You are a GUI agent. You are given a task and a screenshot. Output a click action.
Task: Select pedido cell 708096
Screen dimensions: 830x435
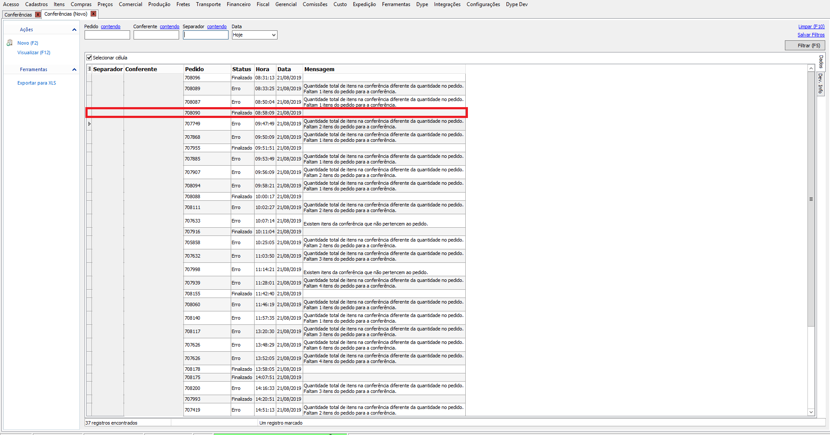click(x=207, y=78)
